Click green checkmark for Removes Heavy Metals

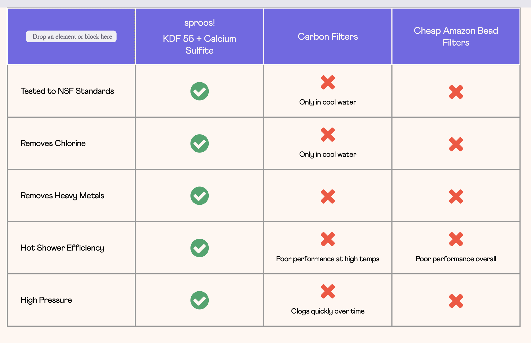200,196
